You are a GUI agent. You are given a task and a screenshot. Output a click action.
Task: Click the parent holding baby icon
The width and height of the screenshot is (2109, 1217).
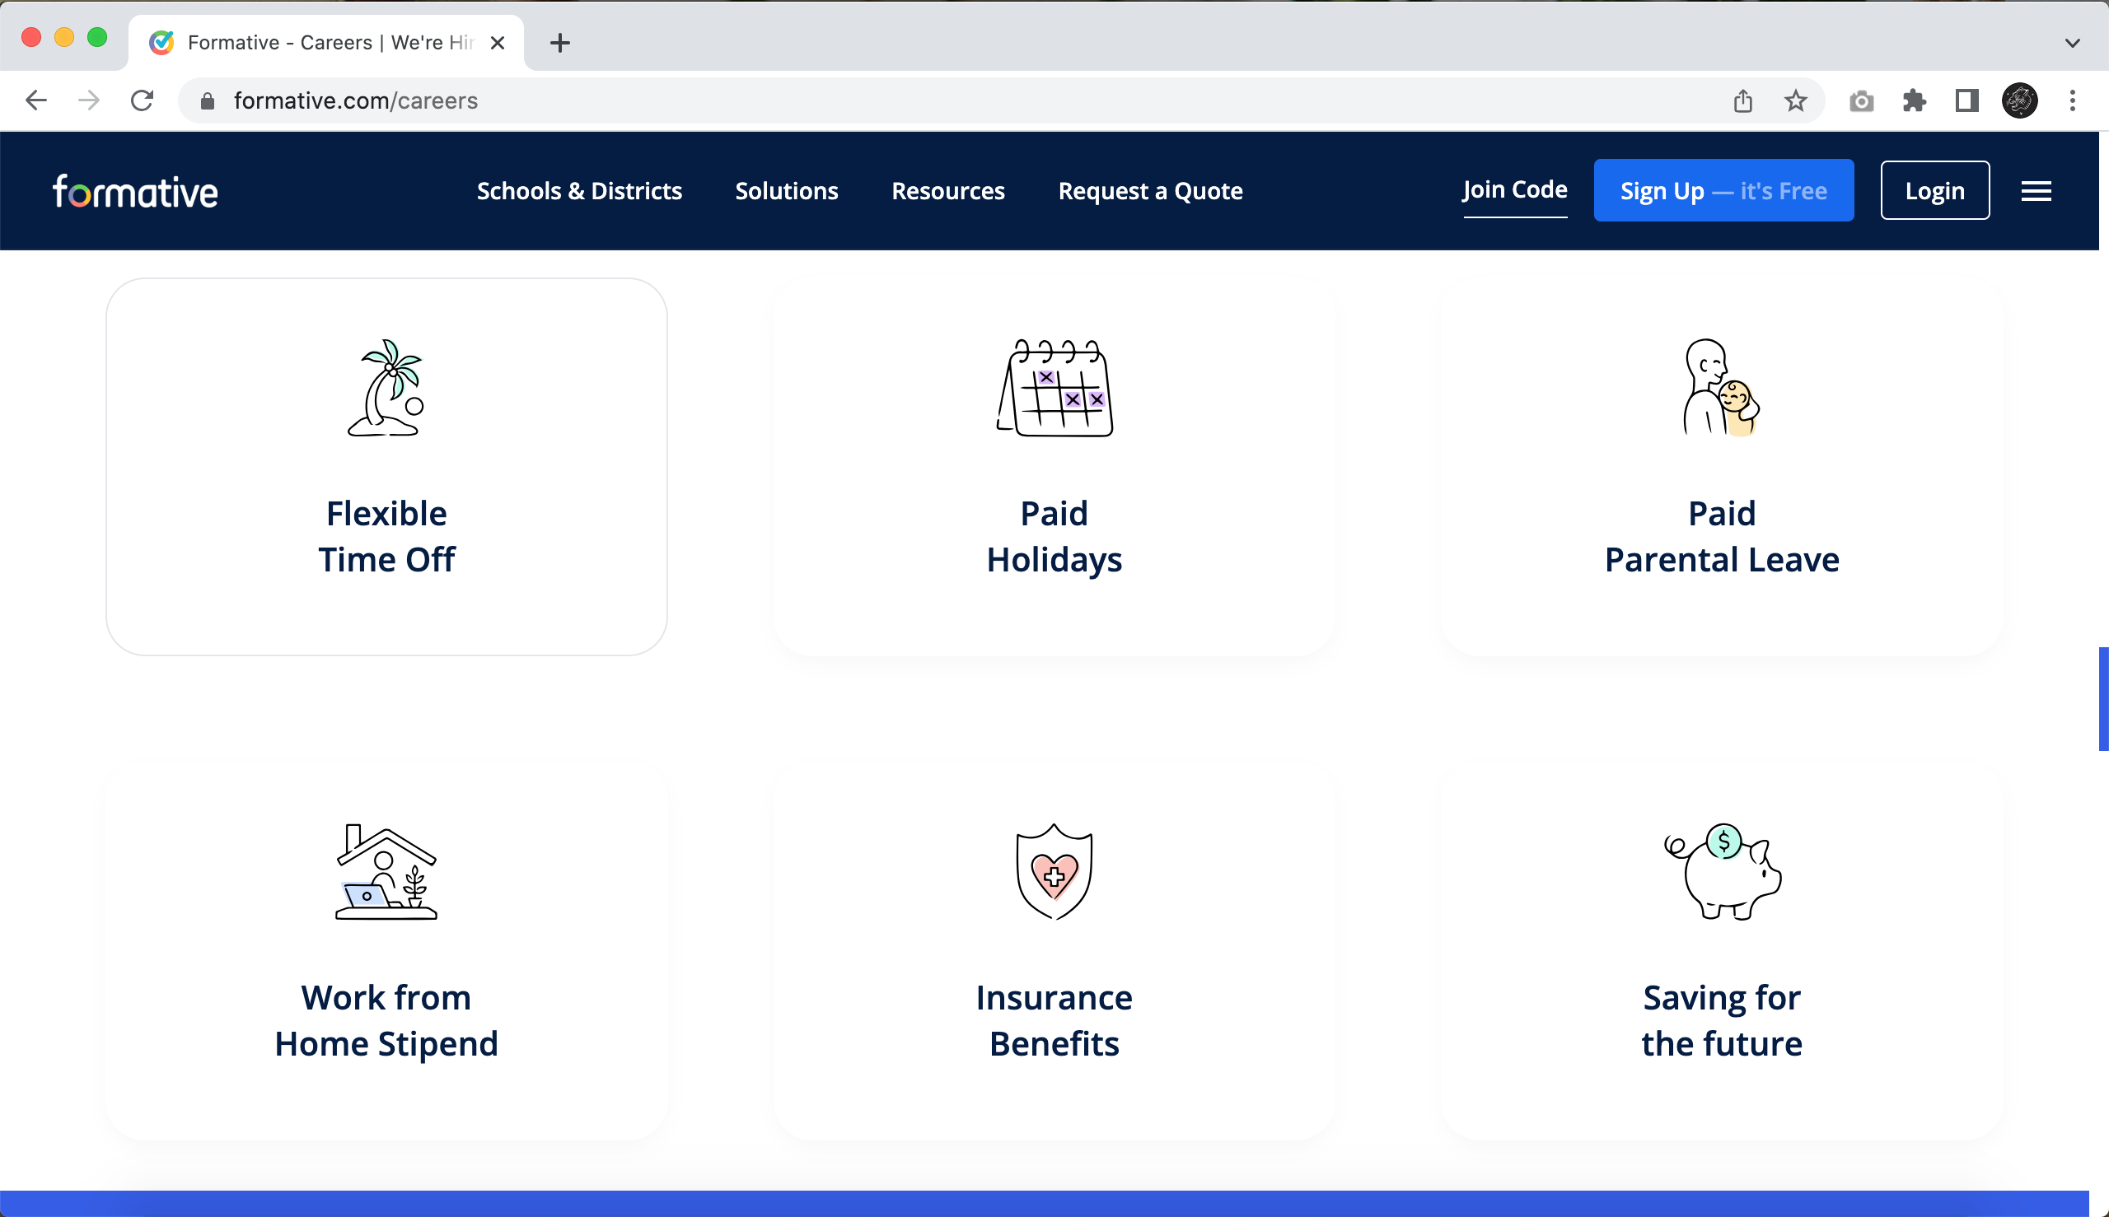tap(1721, 388)
